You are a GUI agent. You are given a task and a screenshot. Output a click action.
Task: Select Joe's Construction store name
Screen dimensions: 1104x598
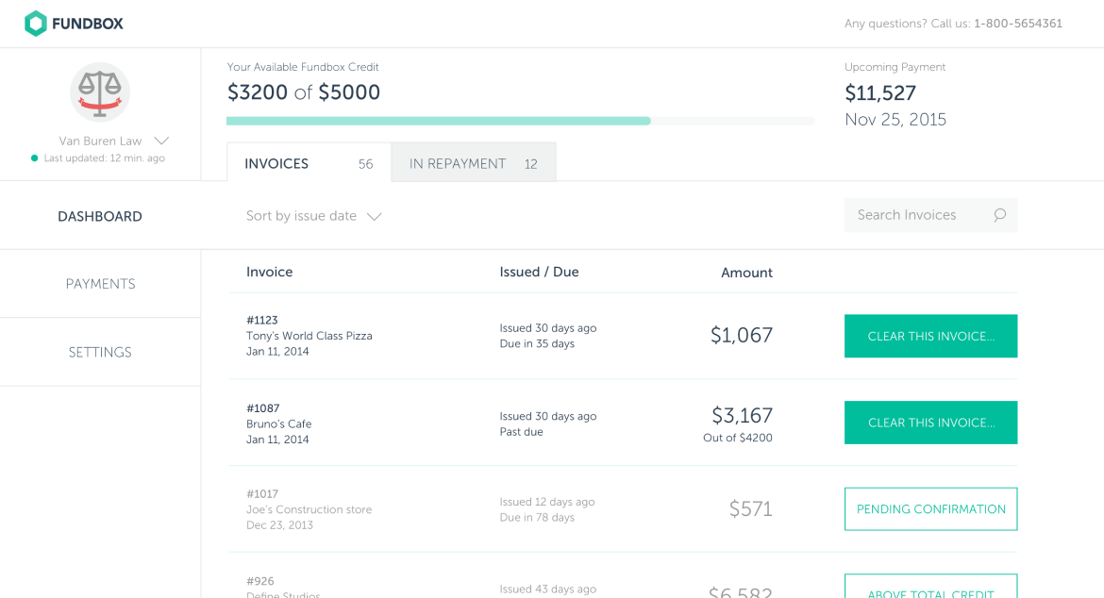pyautogui.click(x=309, y=509)
